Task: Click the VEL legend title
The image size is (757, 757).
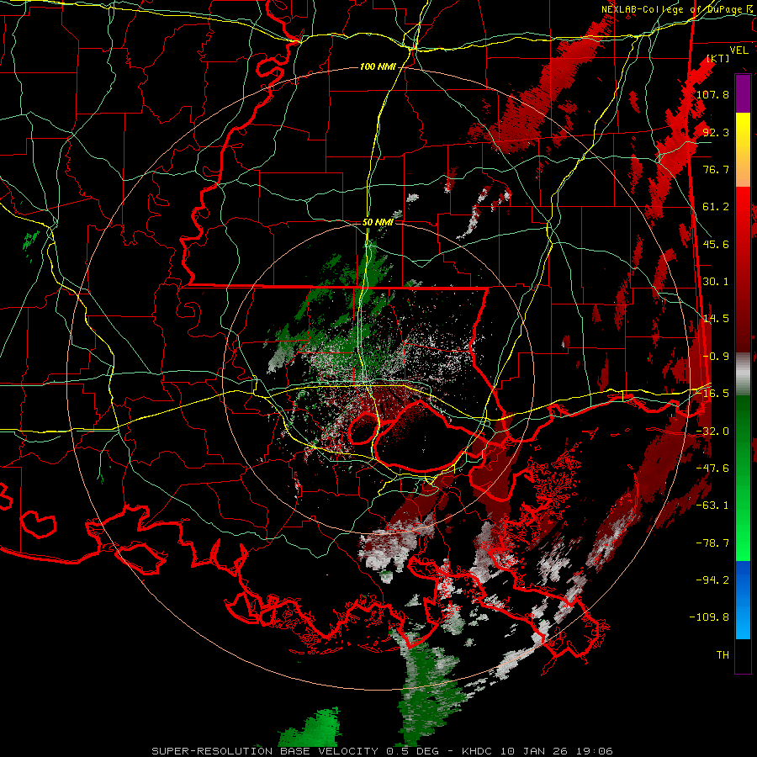Action: [x=739, y=50]
